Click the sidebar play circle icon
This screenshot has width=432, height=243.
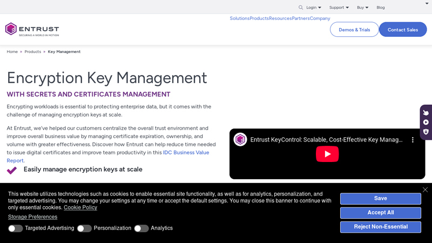(x=426, y=122)
